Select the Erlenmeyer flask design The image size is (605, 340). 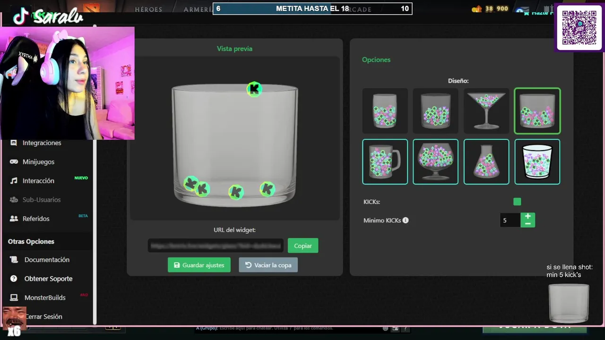click(x=486, y=161)
